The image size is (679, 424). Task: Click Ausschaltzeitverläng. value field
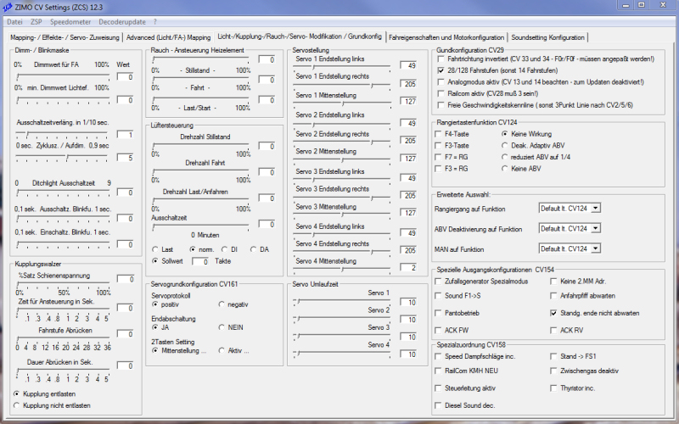125,135
